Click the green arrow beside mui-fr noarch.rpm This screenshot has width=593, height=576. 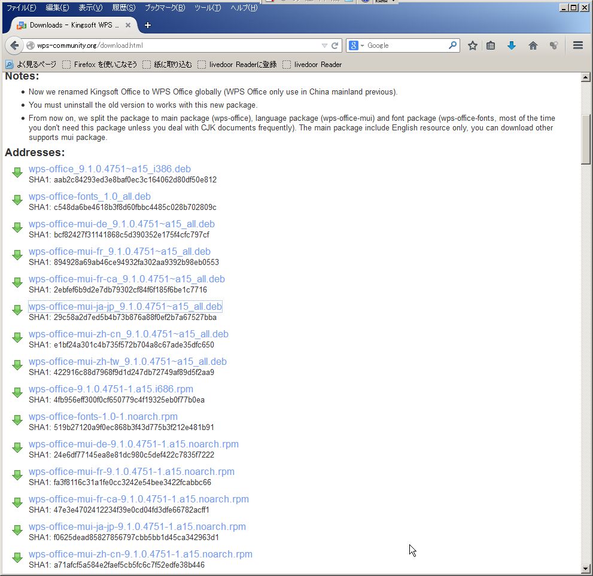(17, 476)
